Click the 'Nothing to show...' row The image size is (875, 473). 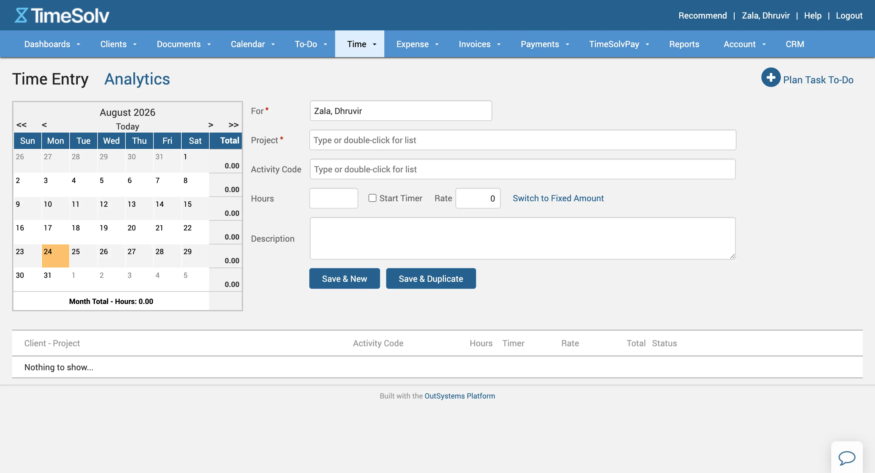pyautogui.click(x=437, y=367)
